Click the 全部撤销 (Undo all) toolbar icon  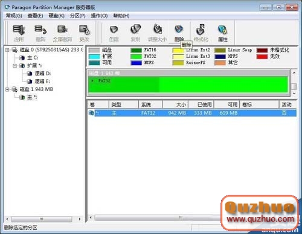click(x=62, y=30)
